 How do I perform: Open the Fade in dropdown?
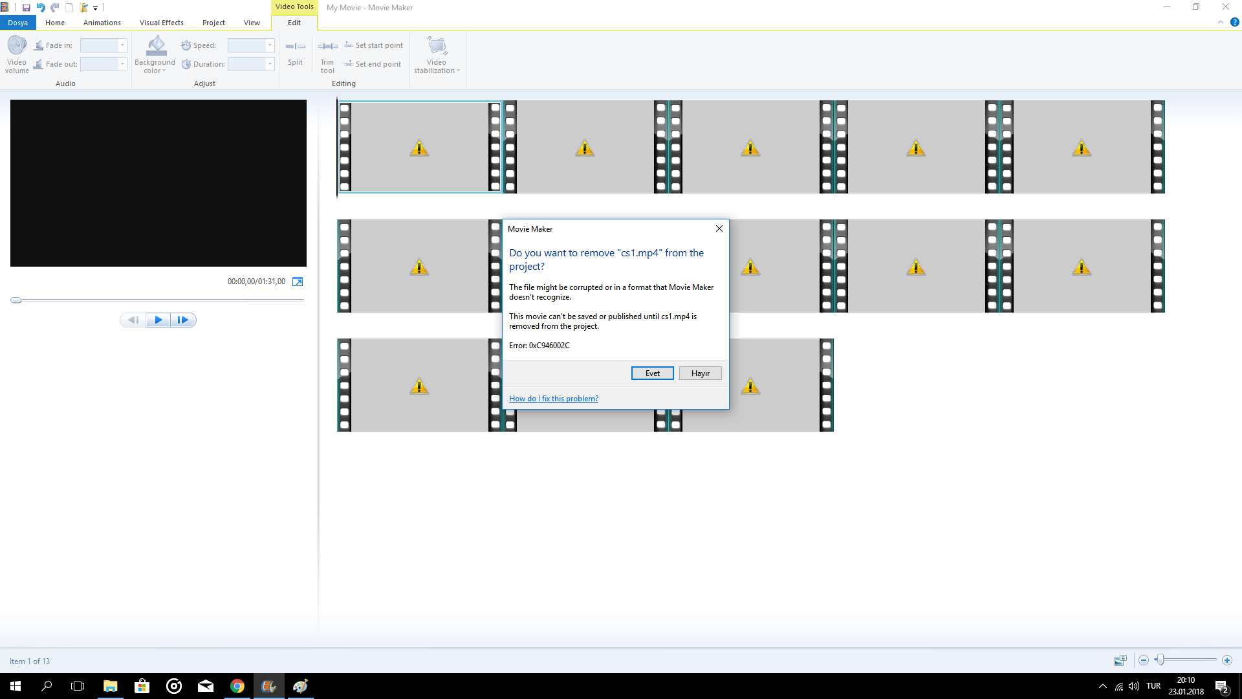(122, 45)
